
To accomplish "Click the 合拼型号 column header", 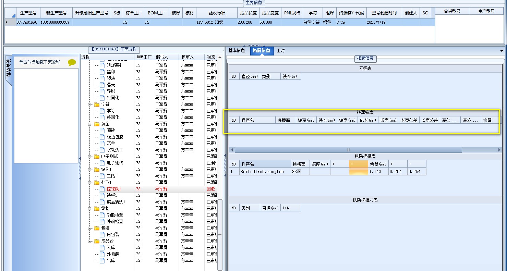I will [452, 11].
